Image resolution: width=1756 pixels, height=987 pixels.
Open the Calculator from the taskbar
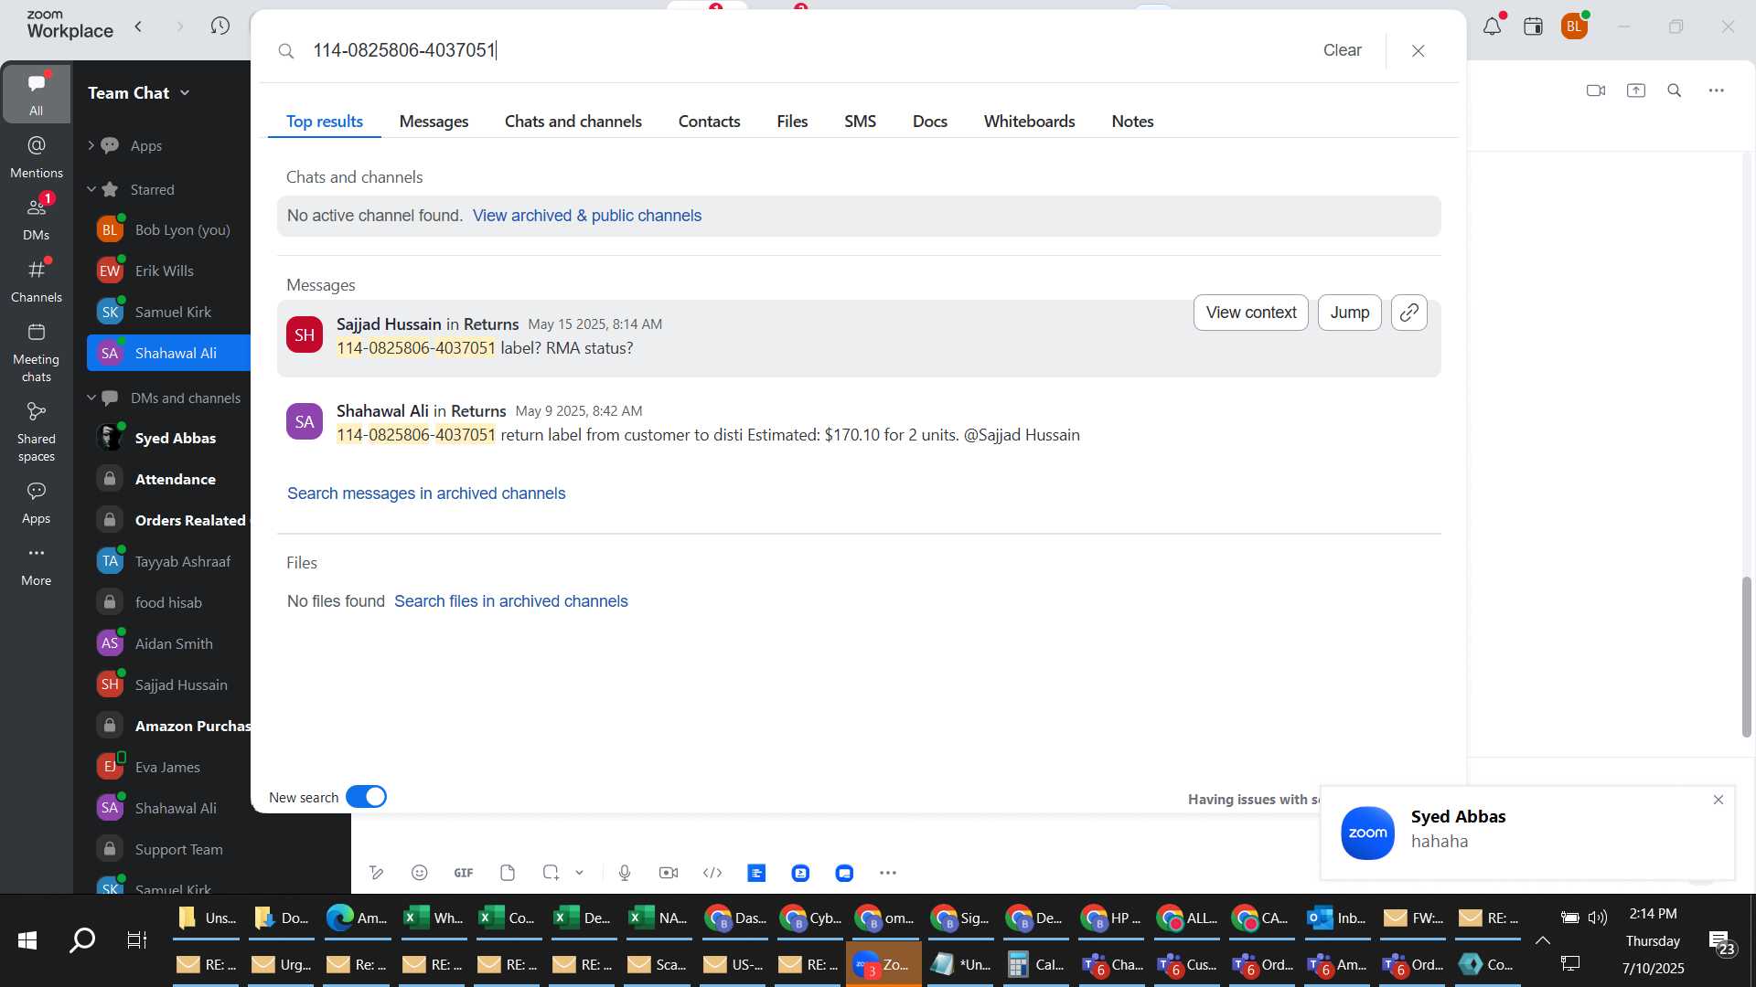pos(1036,964)
